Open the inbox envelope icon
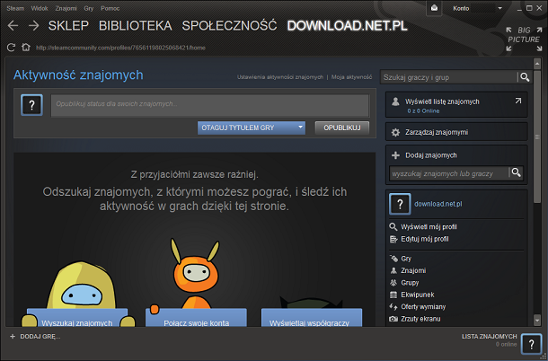The width and height of the screenshot is (548, 361). [435, 8]
